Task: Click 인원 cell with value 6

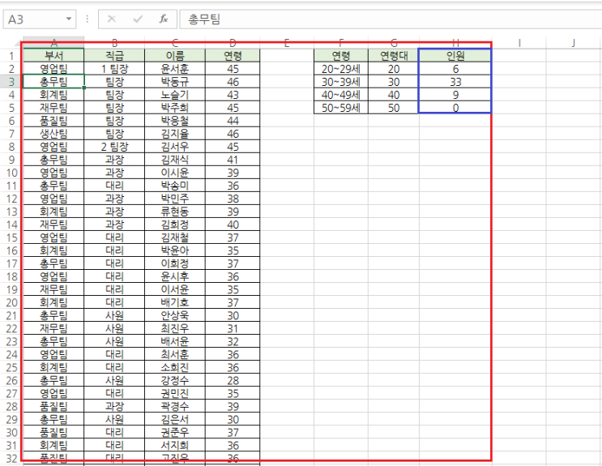Action: pyautogui.click(x=455, y=69)
